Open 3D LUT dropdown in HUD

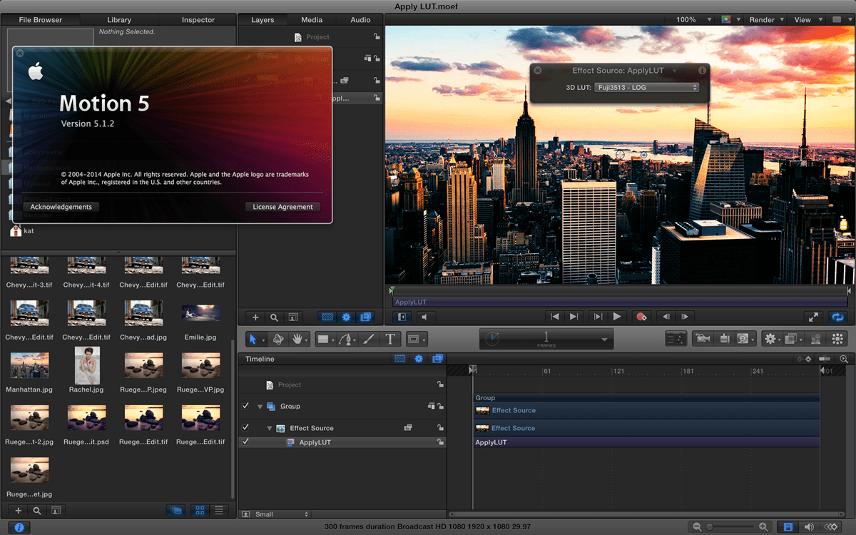[646, 87]
